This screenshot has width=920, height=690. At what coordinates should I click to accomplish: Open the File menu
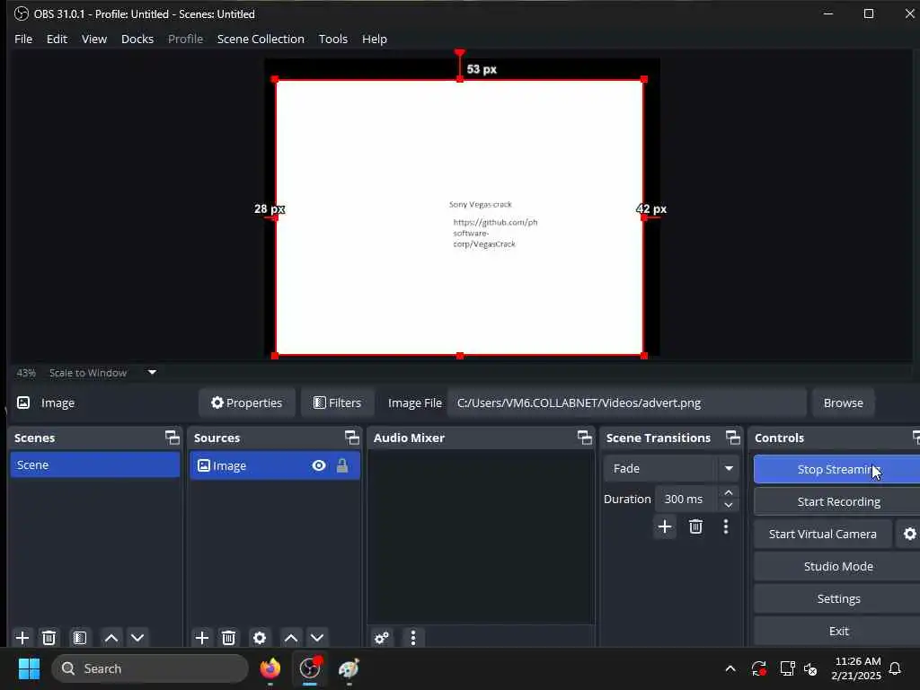click(x=23, y=39)
